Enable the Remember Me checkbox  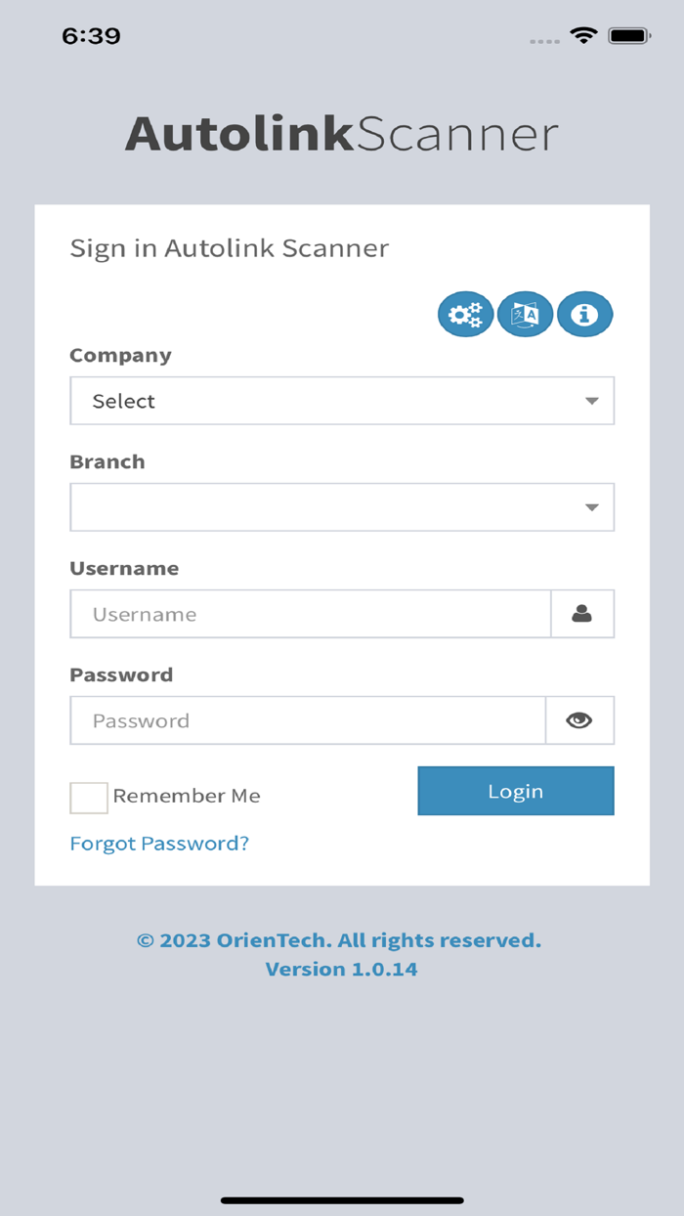pyautogui.click(x=88, y=797)
